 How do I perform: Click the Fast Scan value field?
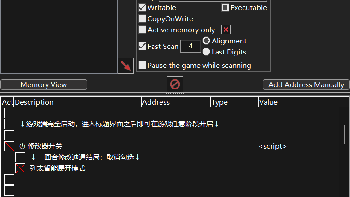[x=190, y=46]
